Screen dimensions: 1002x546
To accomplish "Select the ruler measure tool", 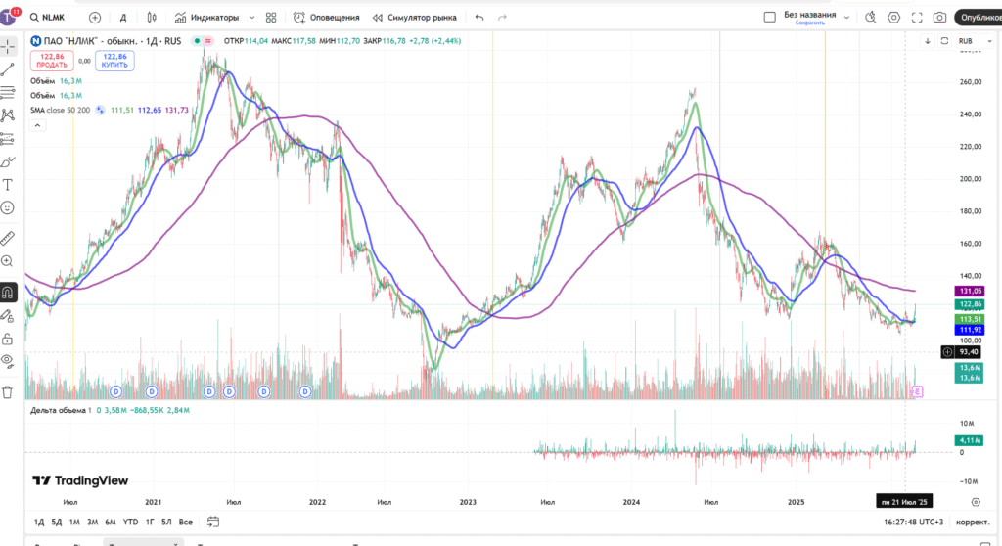I will pos(8,239).
